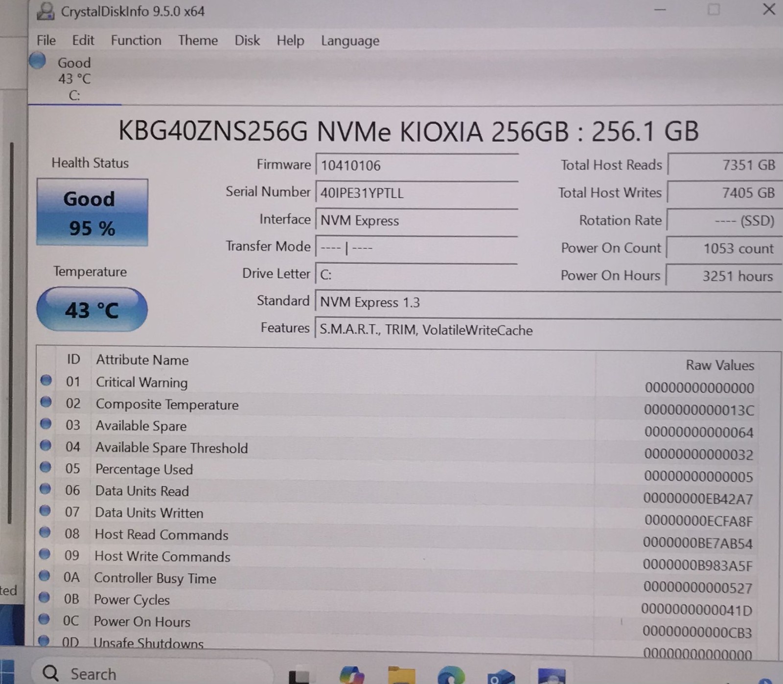Select the Host Read Commands attribute name
783x684 pixels.
pyautogui.click(x=161, y=534)
